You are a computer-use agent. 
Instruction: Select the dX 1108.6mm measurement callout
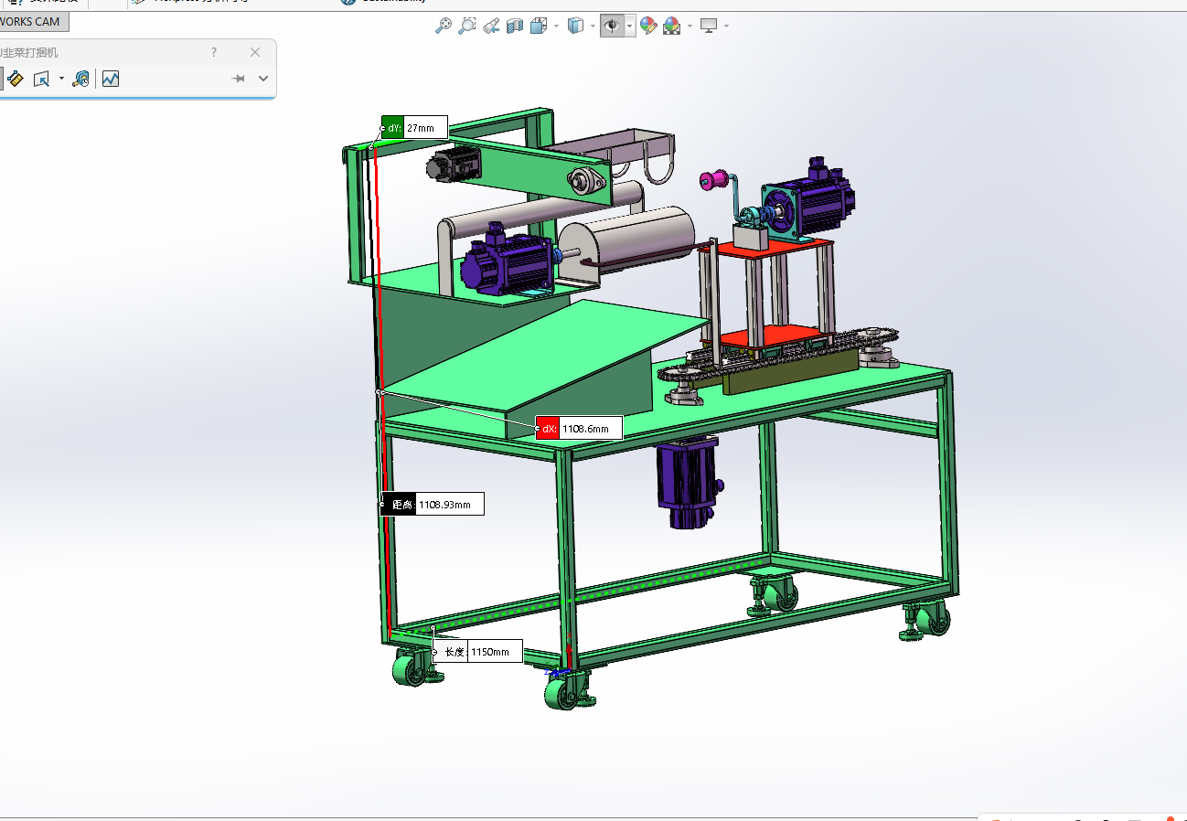[x=579, y=428]
